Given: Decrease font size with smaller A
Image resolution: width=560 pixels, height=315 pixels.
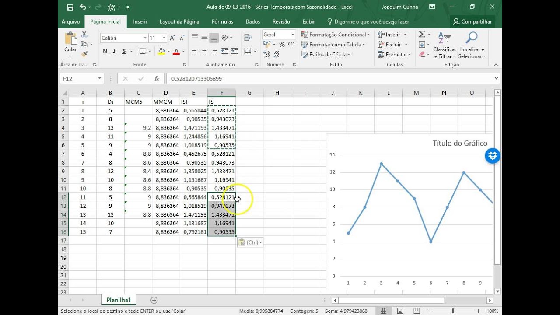Looking at the screenshot, I should coord(182,38).
